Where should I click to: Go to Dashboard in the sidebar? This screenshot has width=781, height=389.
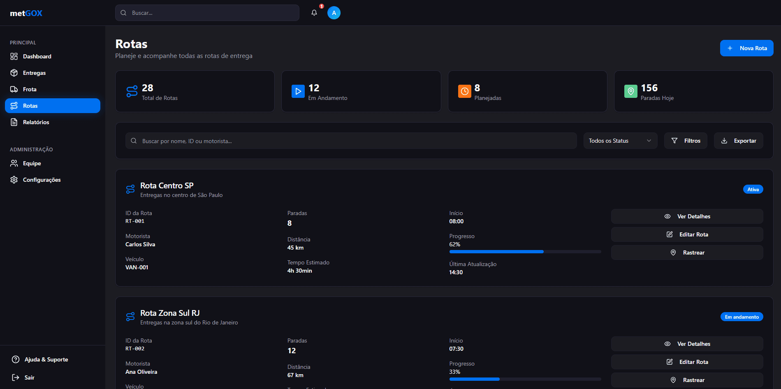coord(53,56)
